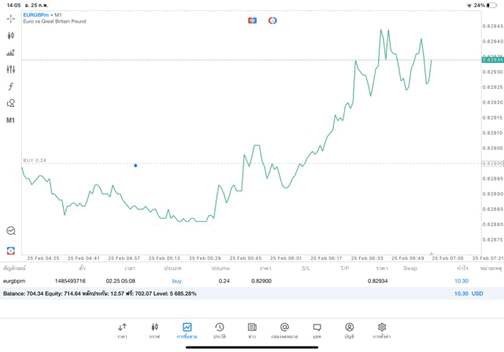The width and height of the screenshot is (504, 352).
Task: Open chart settings sliders icon in sidebar
Action: pos(11,69)
